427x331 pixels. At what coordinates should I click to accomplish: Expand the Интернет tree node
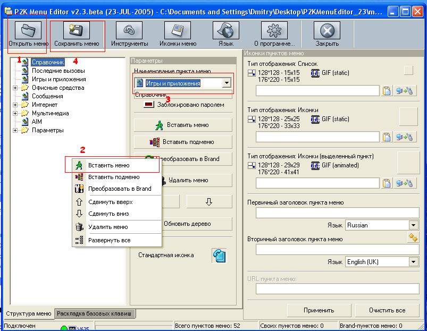click(15, 105)
